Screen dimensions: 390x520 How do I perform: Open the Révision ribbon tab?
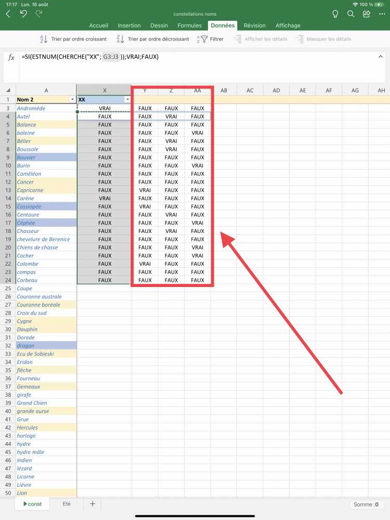click(x=254, y=25)
